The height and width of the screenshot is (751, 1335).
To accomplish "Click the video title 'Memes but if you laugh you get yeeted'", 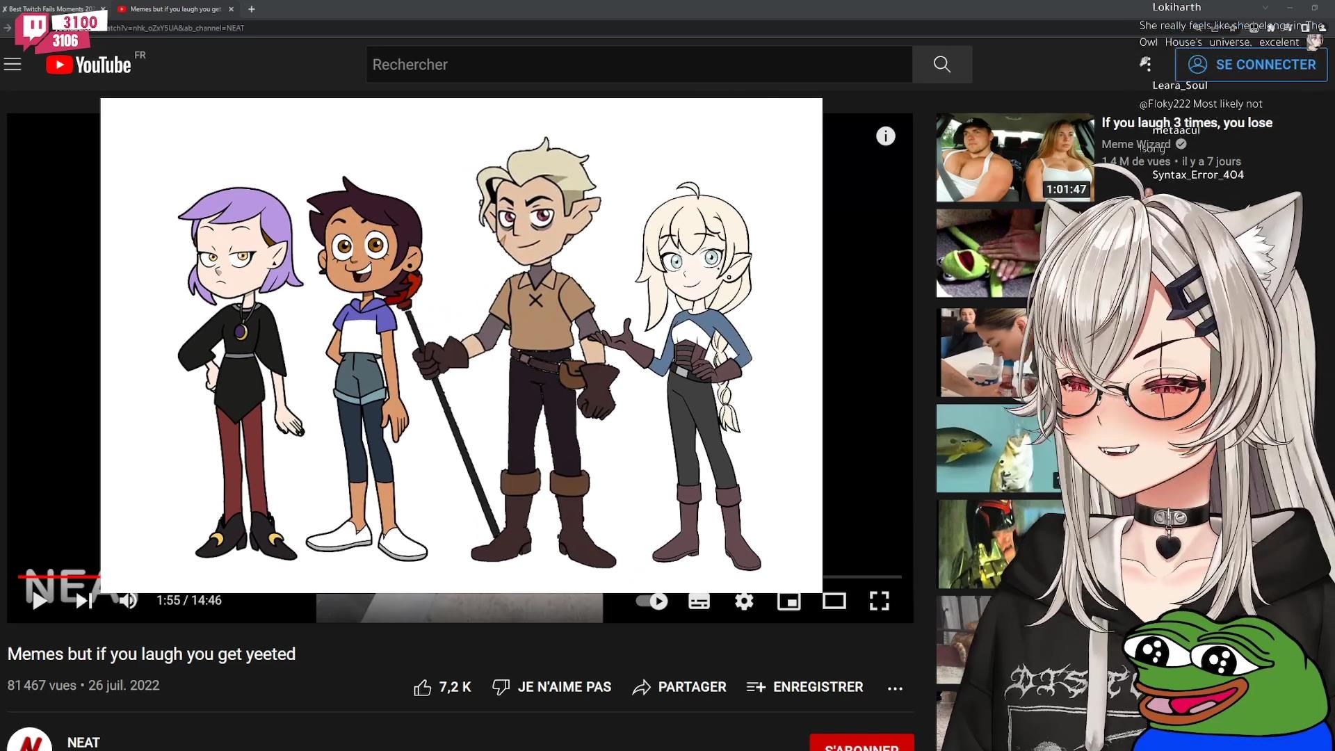I will pyautogui.click(x=152, y=654).
